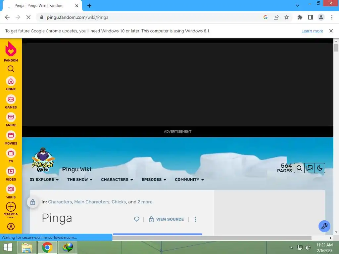Toggle the browser side panel
This screenshot has width=339, height=254.
tap(311, 17)
